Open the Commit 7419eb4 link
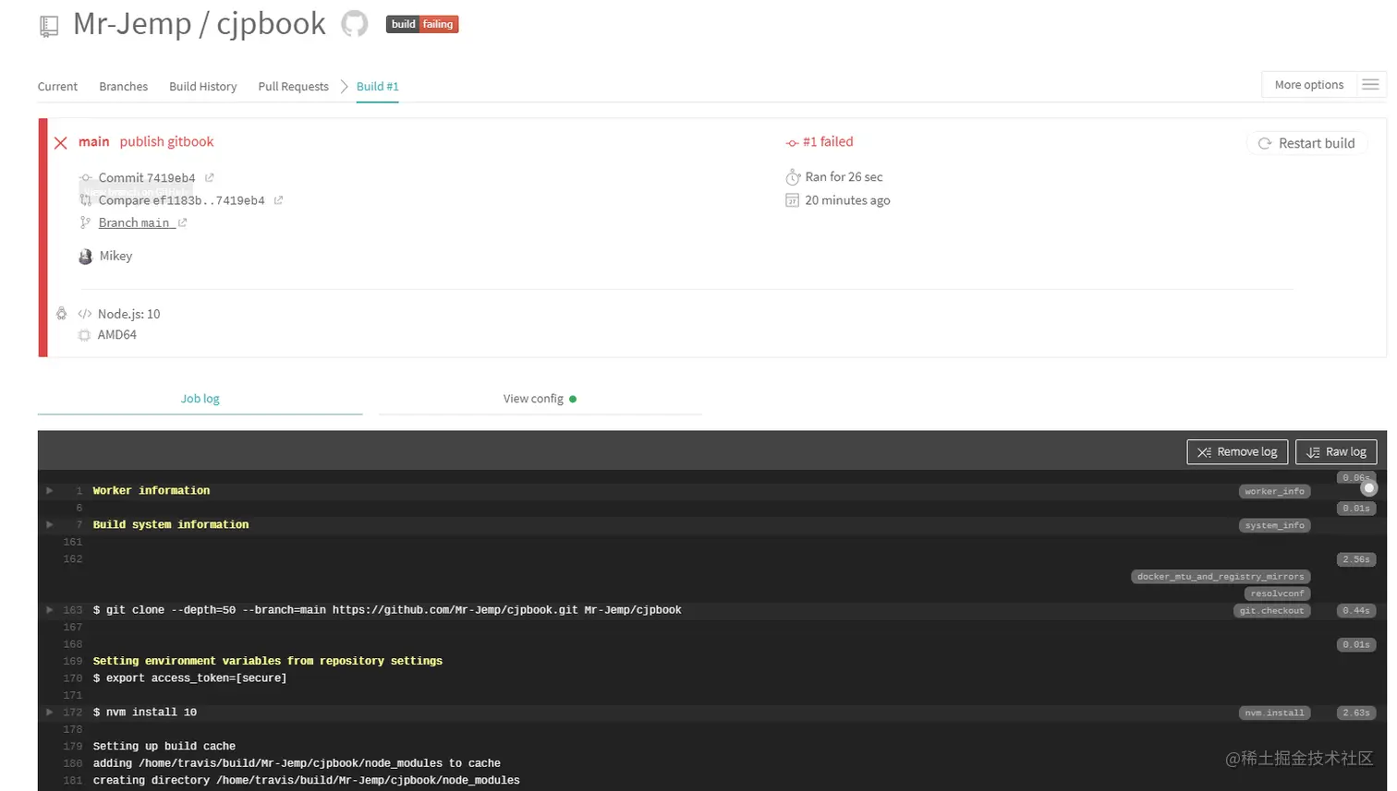Image resolution: width=1397 pixels, height=791 pixels. coord(147,177)
